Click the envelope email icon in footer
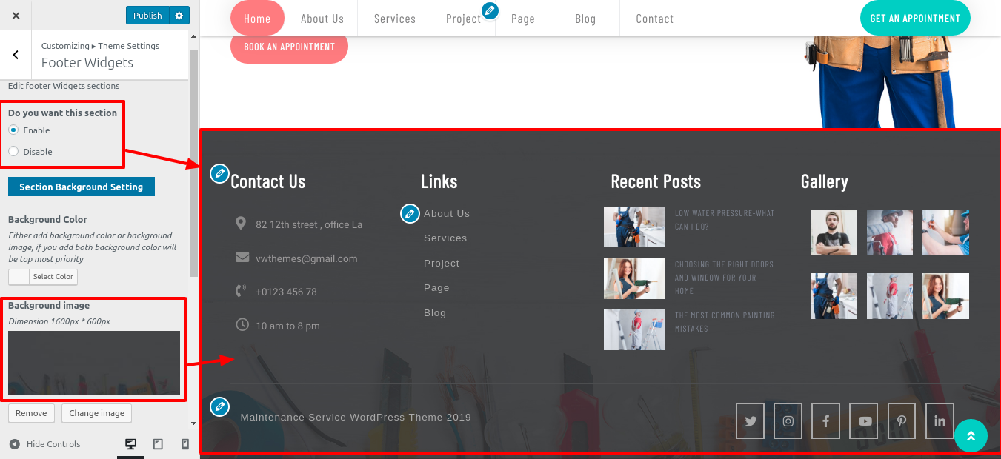 [242, 258]
